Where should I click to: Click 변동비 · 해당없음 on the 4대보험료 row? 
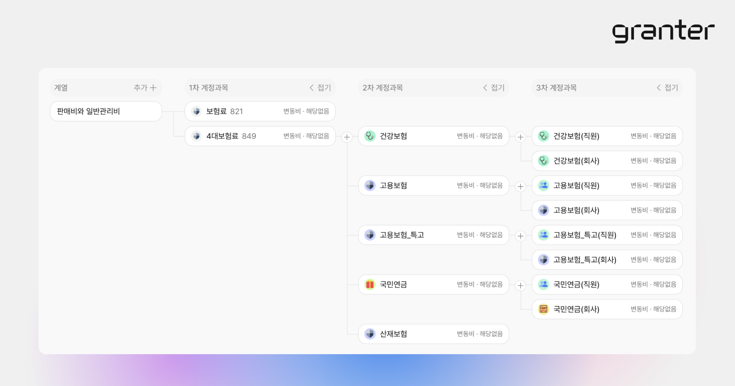pyautogui.click(x=306, y=136)
